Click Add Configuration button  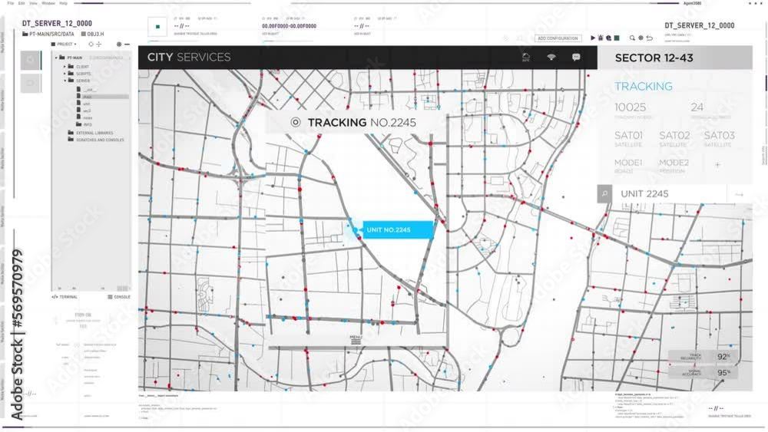point(558,38)
